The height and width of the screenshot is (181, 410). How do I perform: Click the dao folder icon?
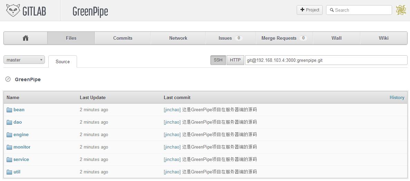(x=9, y=122)
